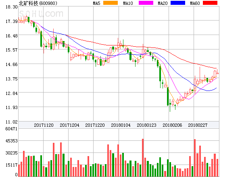The width and height of the screenshot is (242, 177).
Task: Click the 17.39 price axis label
Action: pos(12,21)
